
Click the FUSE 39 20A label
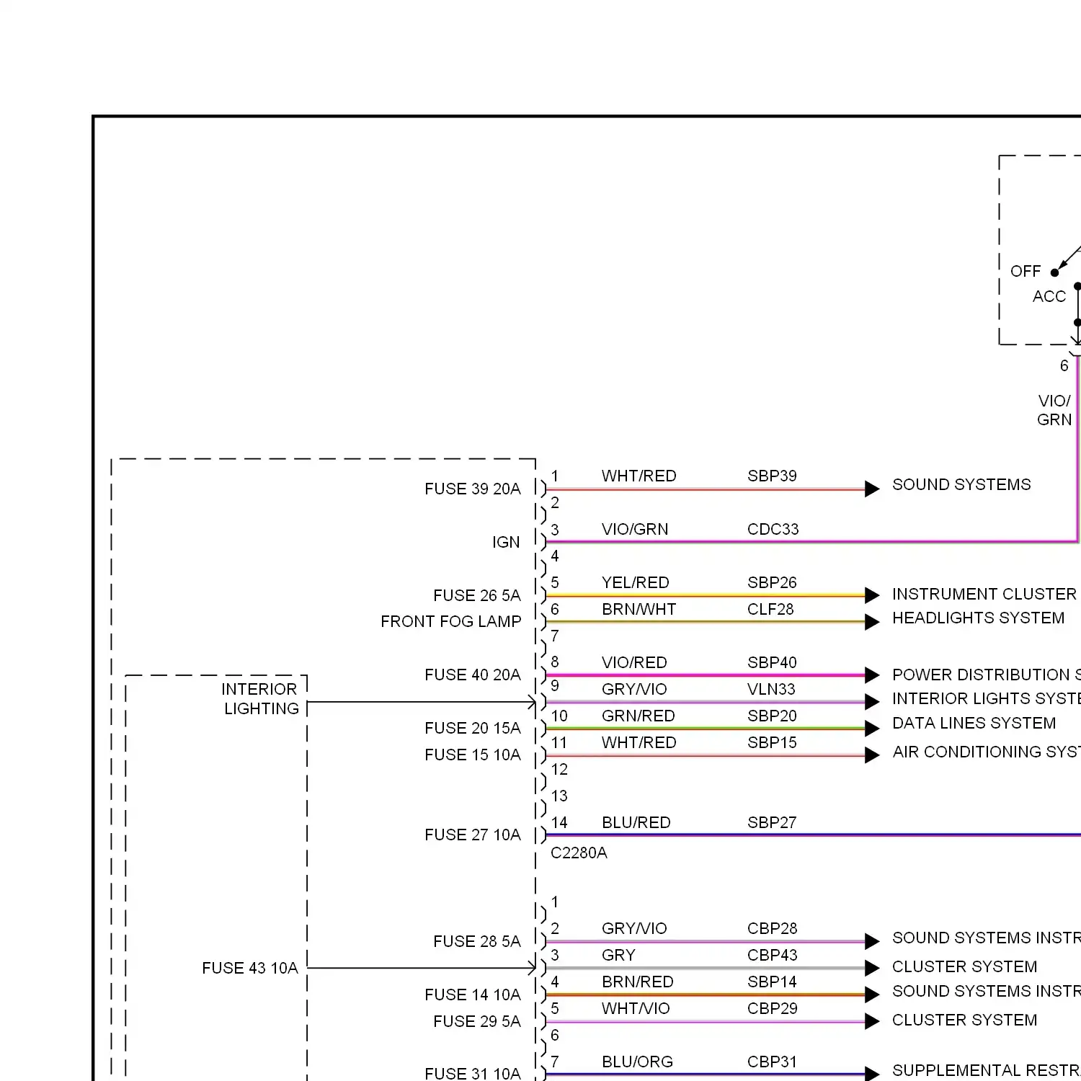[x=472, y=489]
